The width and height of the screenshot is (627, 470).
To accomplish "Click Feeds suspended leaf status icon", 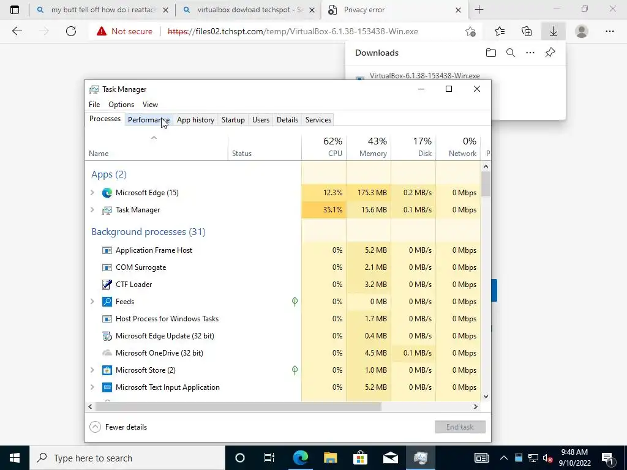I will tap(295, 301).
